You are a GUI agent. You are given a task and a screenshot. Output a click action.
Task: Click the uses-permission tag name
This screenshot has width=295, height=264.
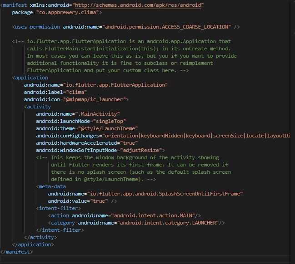click(37, 27)
